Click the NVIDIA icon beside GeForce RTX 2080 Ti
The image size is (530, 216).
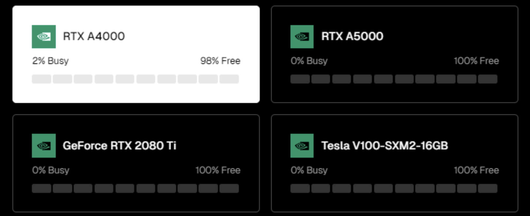(44, 146)
